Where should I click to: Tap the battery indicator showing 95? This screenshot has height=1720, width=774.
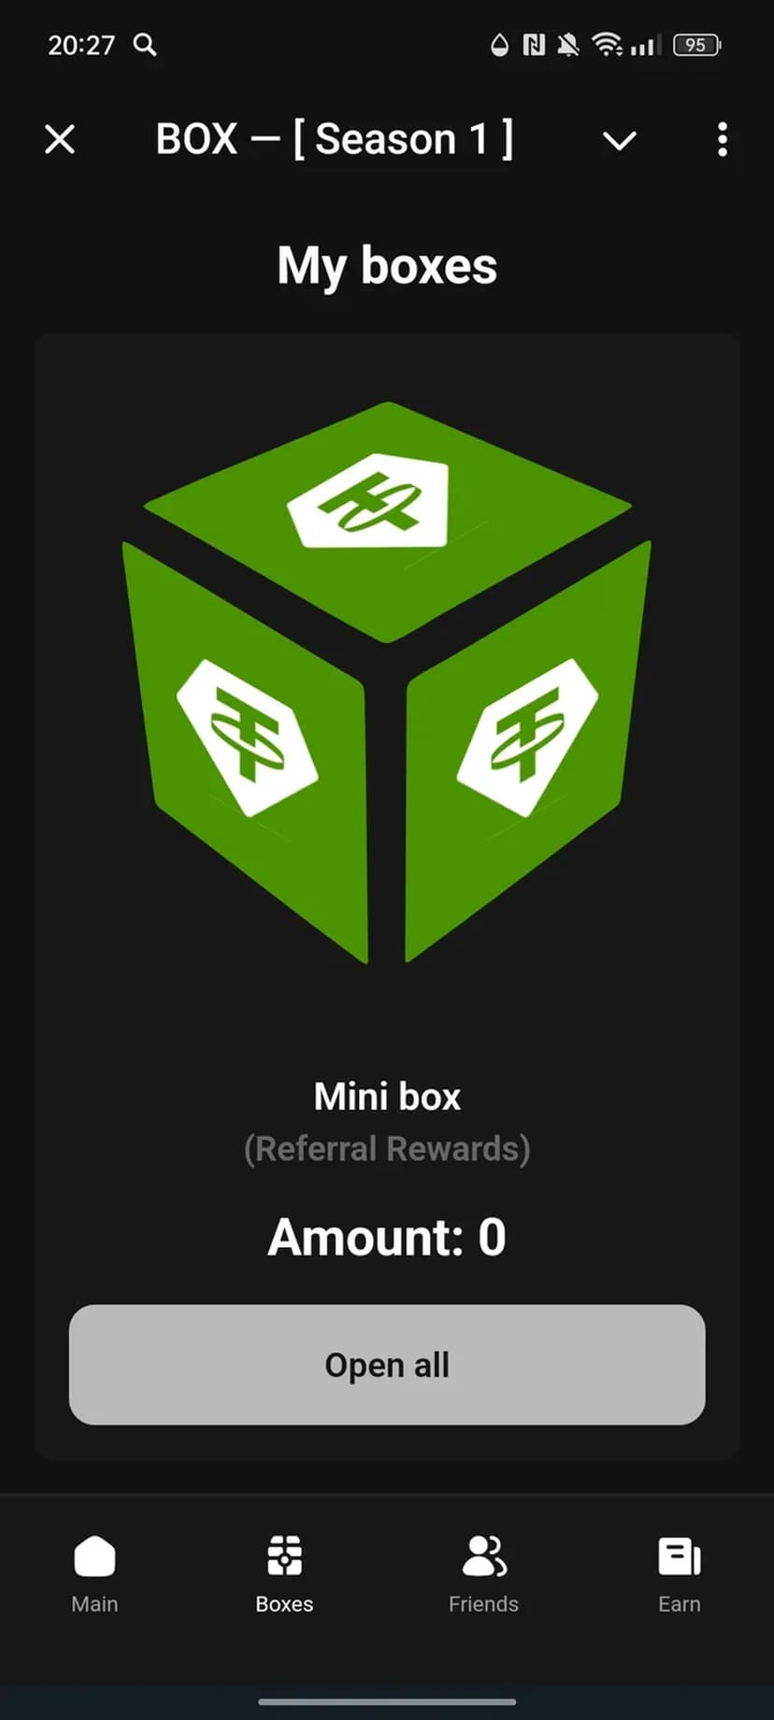click(x=696, y=44)
